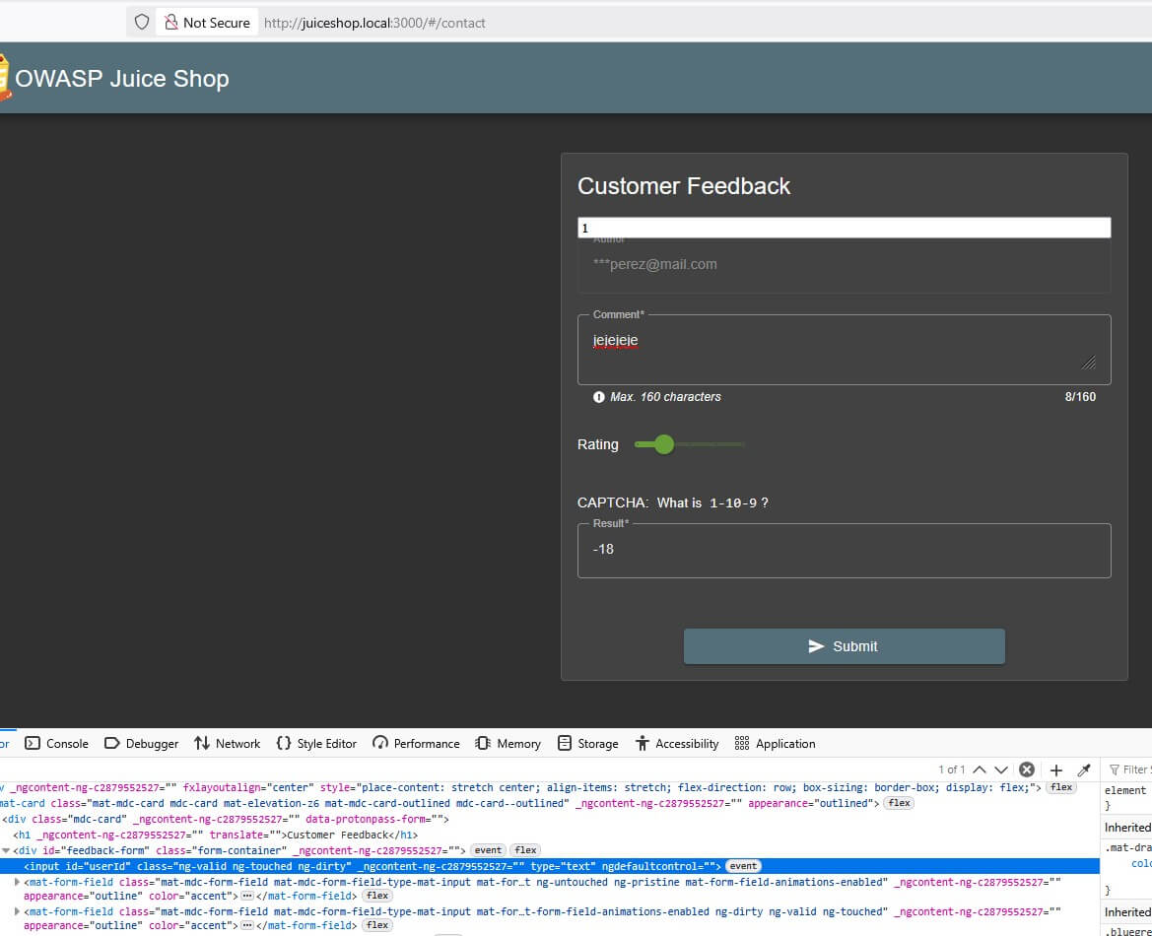Click the CAPTCHA Result field
The height and width of the screenshot is (936, 1152).
pyautogui.click(x=845, y=551)
